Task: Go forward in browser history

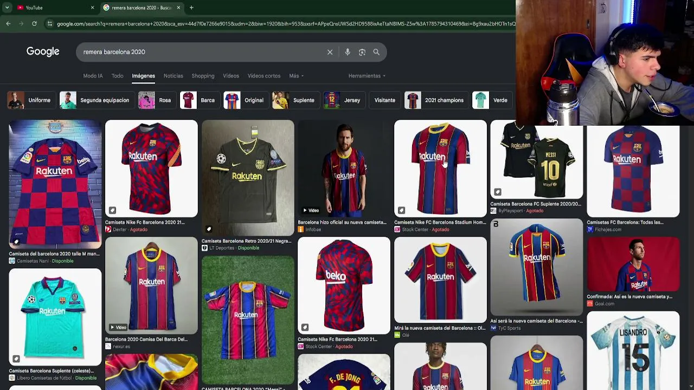Action: [x=21, y=24]
